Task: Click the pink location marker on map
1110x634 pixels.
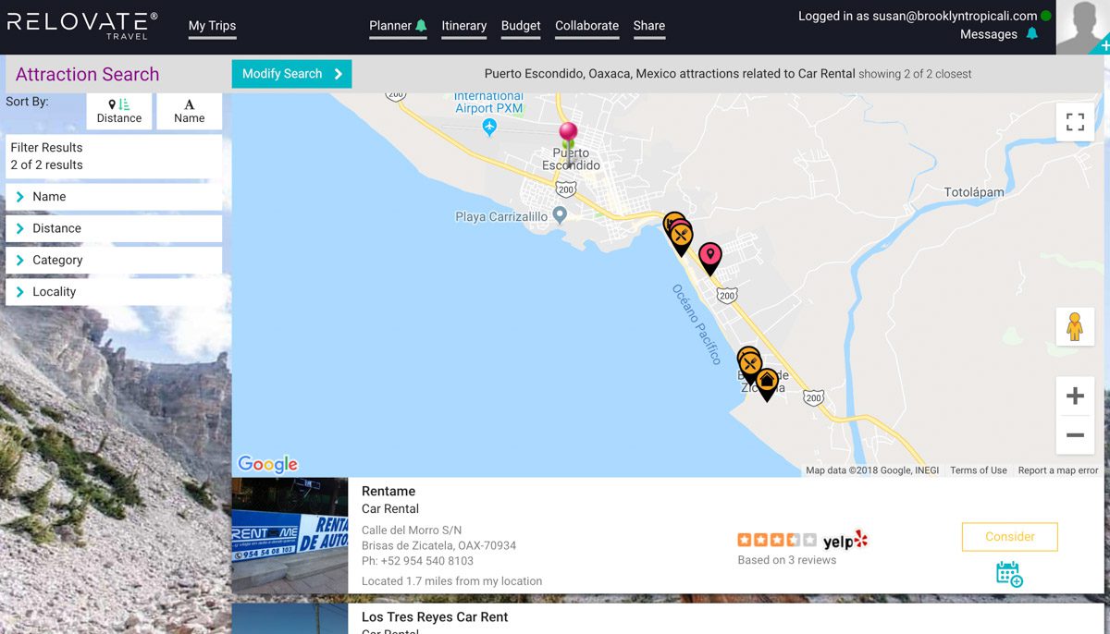Action: 709,256
